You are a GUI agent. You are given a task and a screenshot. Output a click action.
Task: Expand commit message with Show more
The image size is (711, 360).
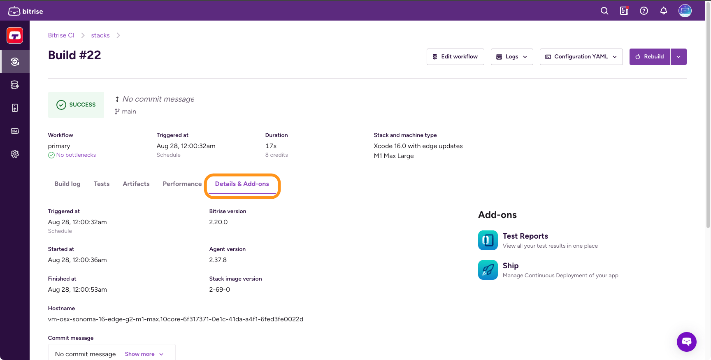[x=144, y=354]
